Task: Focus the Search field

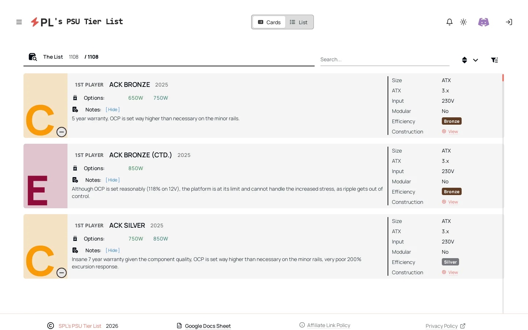Action: pos(385,59)
